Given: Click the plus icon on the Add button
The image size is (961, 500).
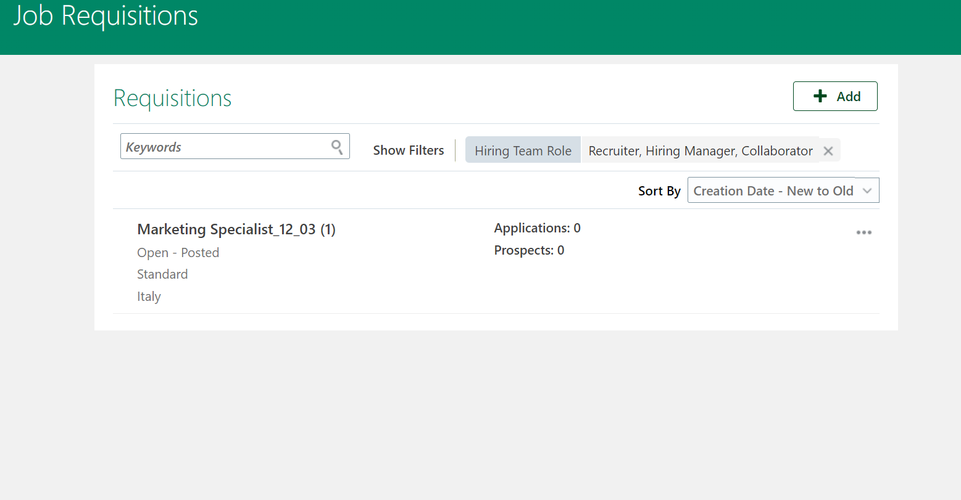Looking at the screenshot, I should [x=820, y=96].
